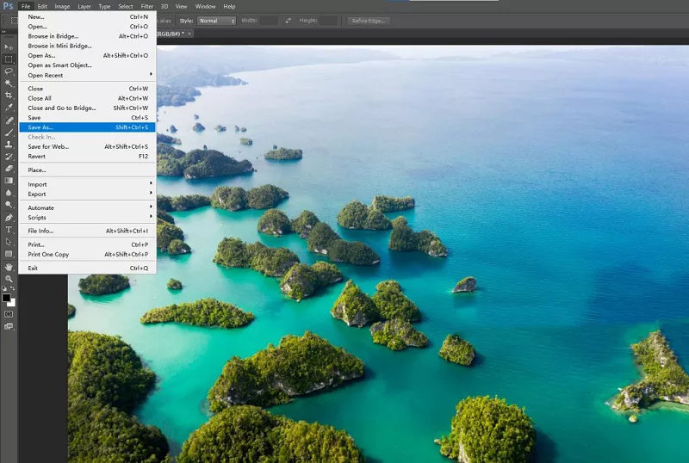Select the Magic Wand tool

9,83
